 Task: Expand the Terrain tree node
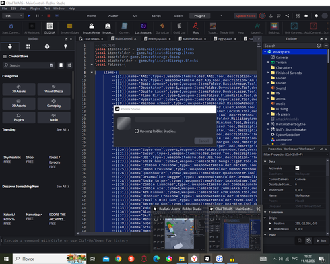[268, 62]
